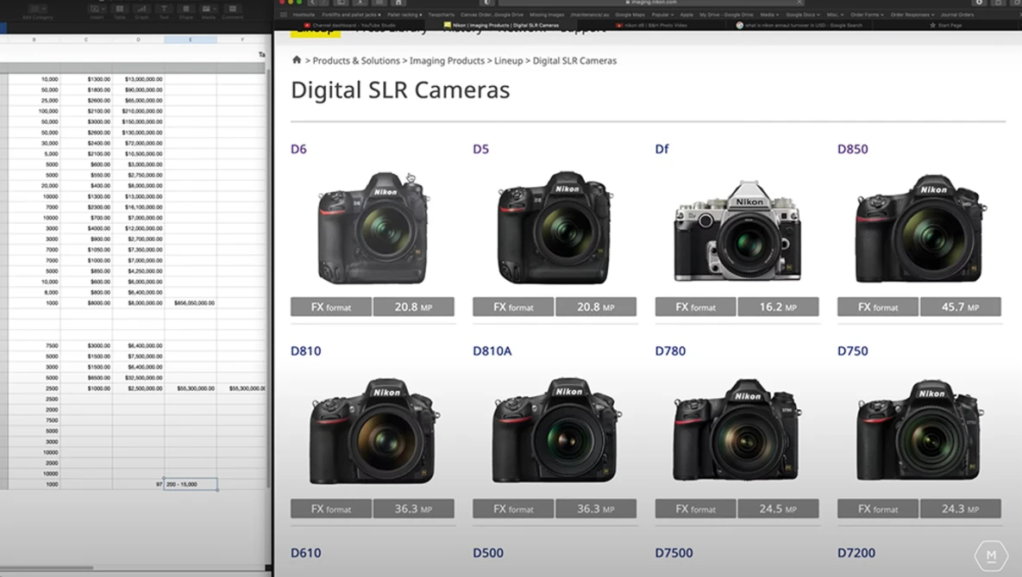Screen dimensions: 1022x577
Task: Click the 16.2 MP badge under Df
Action: click(x=778, y=307)
